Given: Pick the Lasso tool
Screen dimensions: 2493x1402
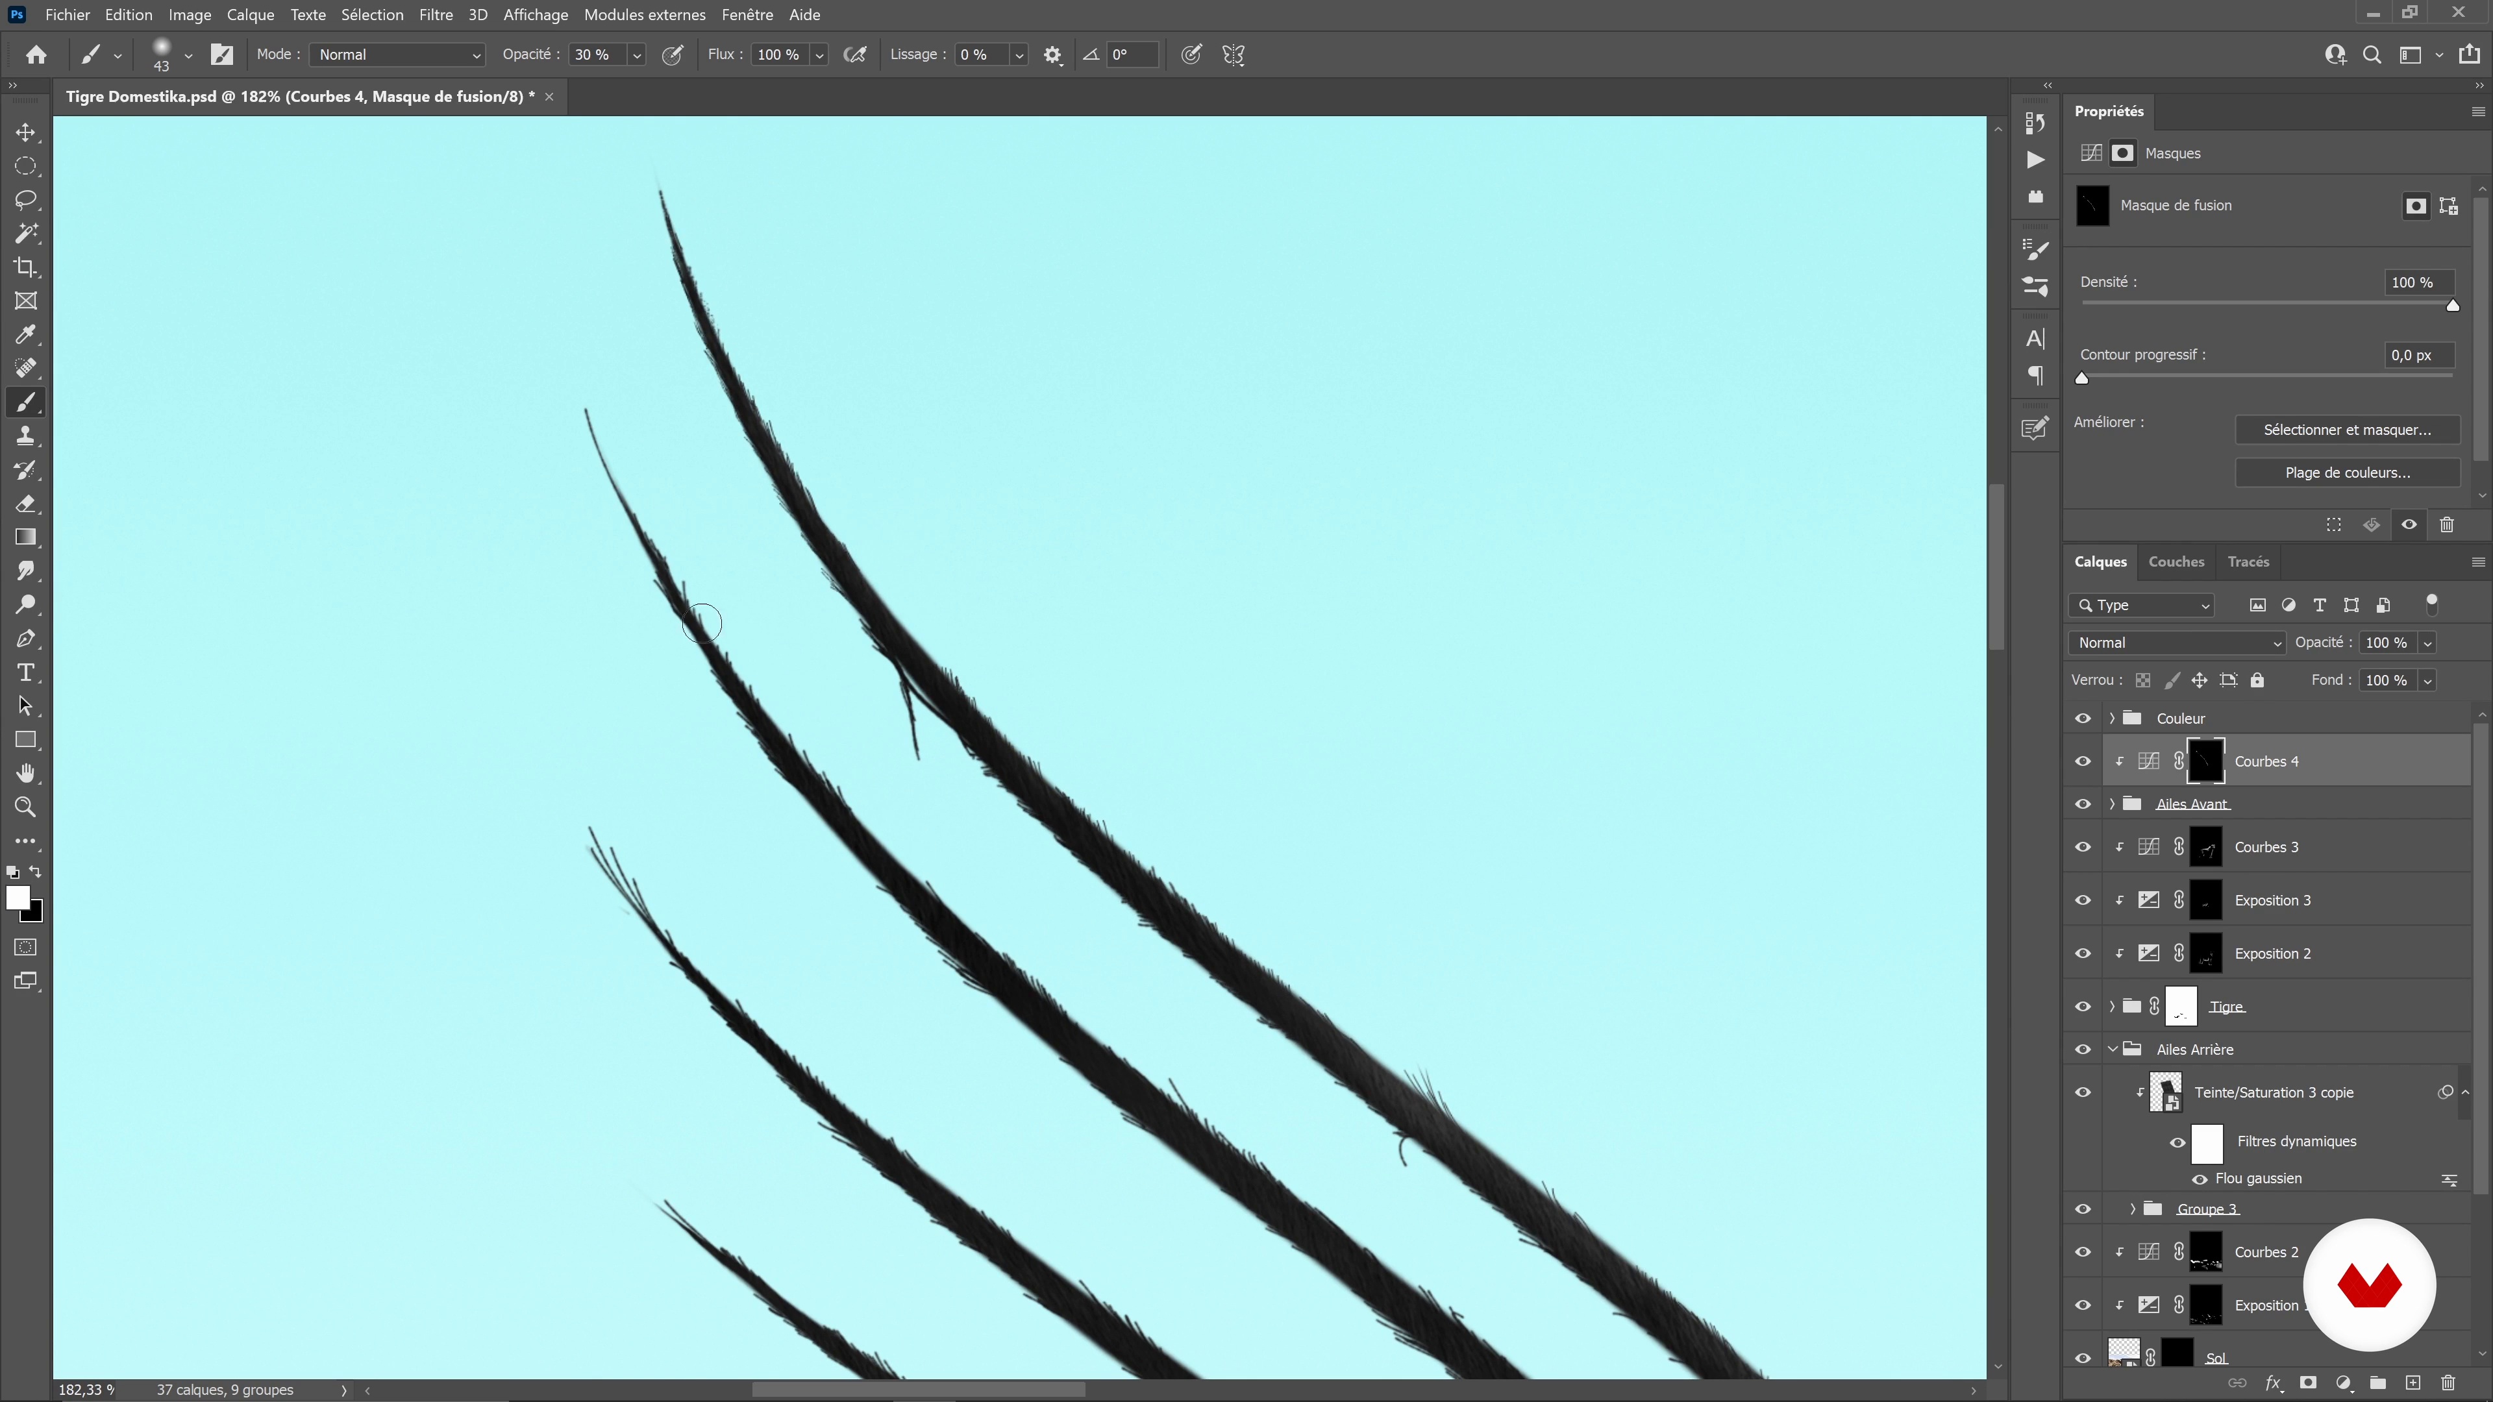Looking at the screenshot, I should point(26,201).
